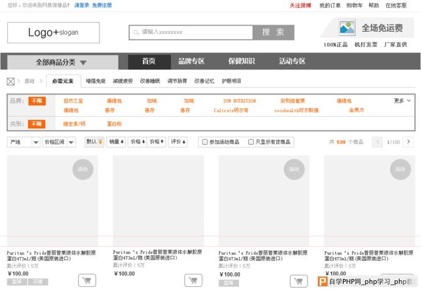Check the 只显示有货商品 option

point(251,142)
